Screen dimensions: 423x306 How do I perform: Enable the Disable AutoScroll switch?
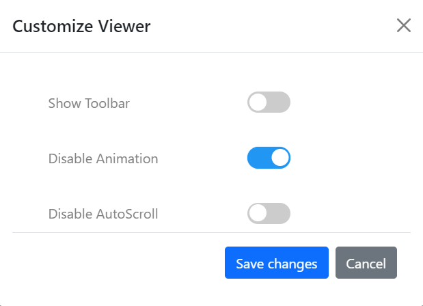(x=269, y=213)
